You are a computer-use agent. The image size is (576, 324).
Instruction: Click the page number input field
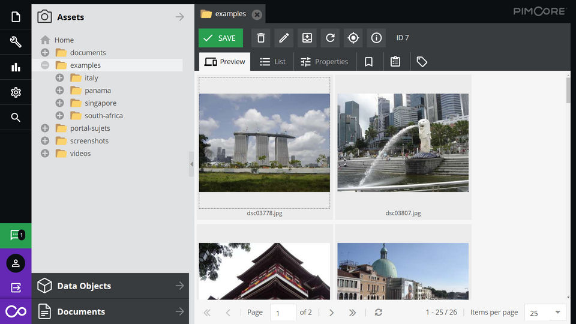click(282, 313)
